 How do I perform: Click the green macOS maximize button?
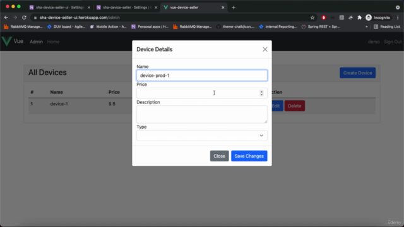(x=19, y=7)
